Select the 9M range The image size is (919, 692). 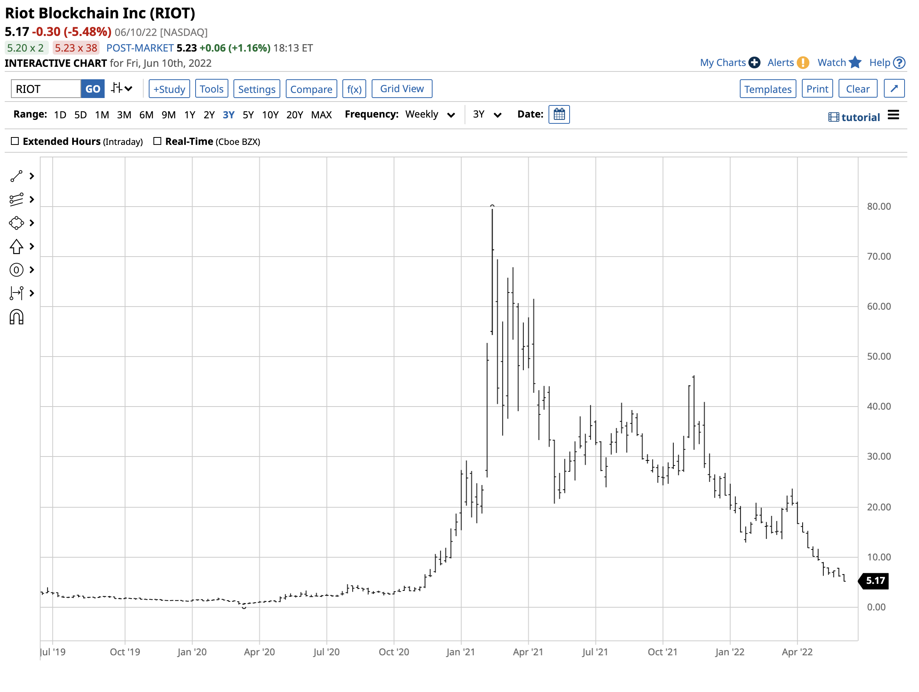(x=169, y=115)
